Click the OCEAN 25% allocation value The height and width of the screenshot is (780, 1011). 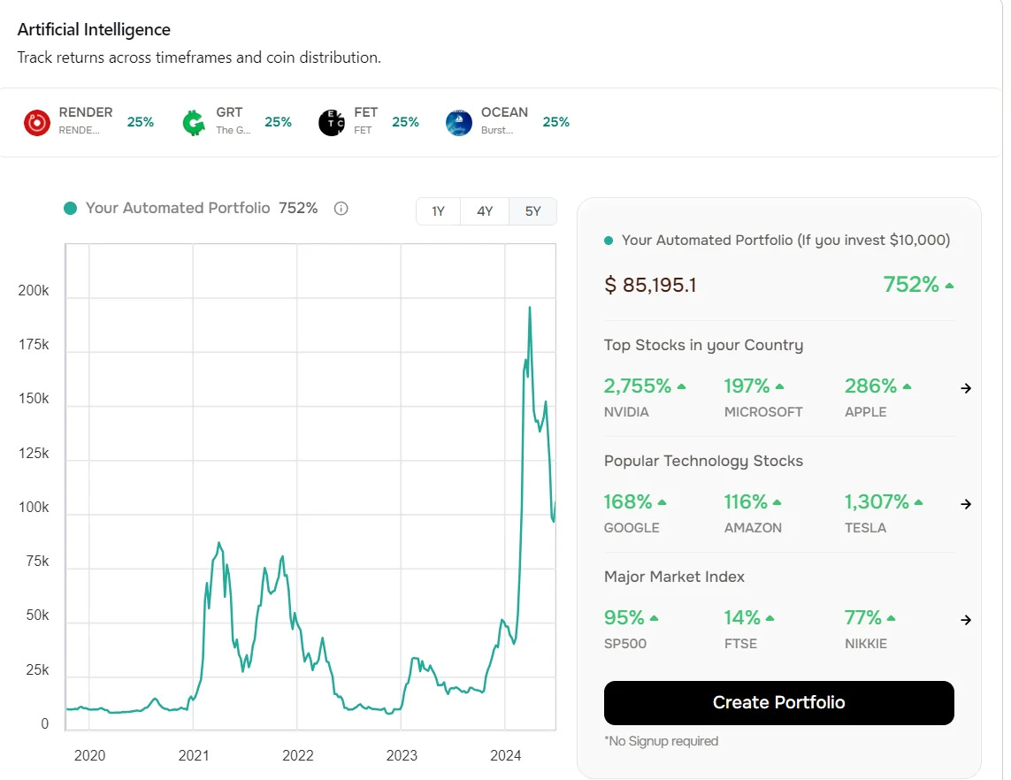pos(555,122)
